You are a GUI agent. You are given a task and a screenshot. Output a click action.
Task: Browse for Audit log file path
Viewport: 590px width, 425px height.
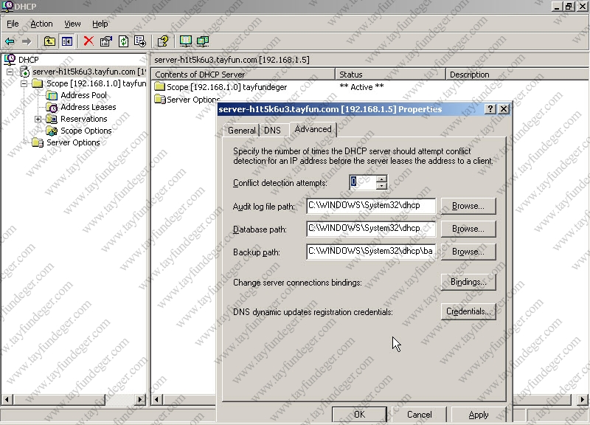pyautogui.click(x=468, y=206)
